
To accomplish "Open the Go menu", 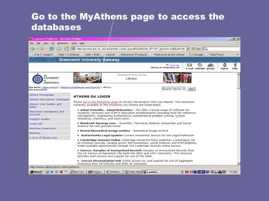I will [x=53, y=43].
